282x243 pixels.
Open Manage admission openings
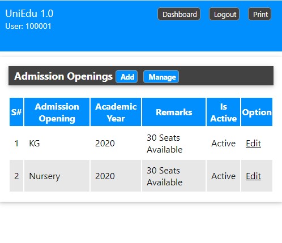[161, 77]
